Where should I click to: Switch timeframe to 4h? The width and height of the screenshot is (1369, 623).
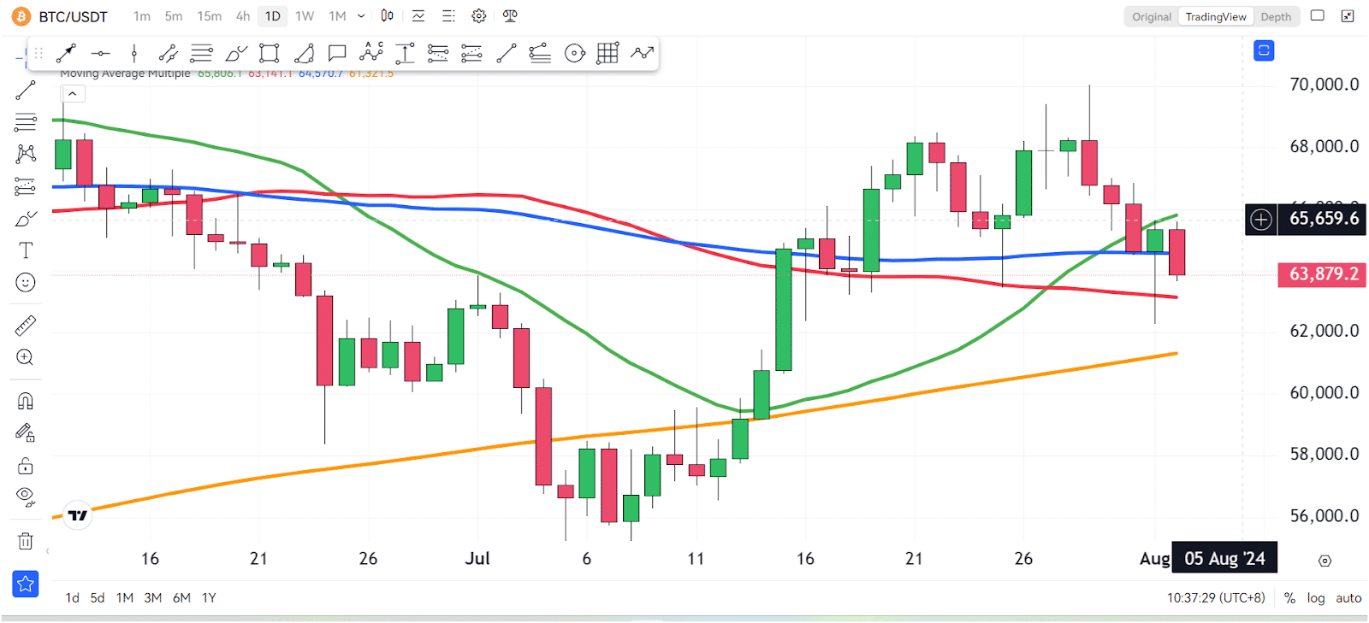tap(243, 16)
